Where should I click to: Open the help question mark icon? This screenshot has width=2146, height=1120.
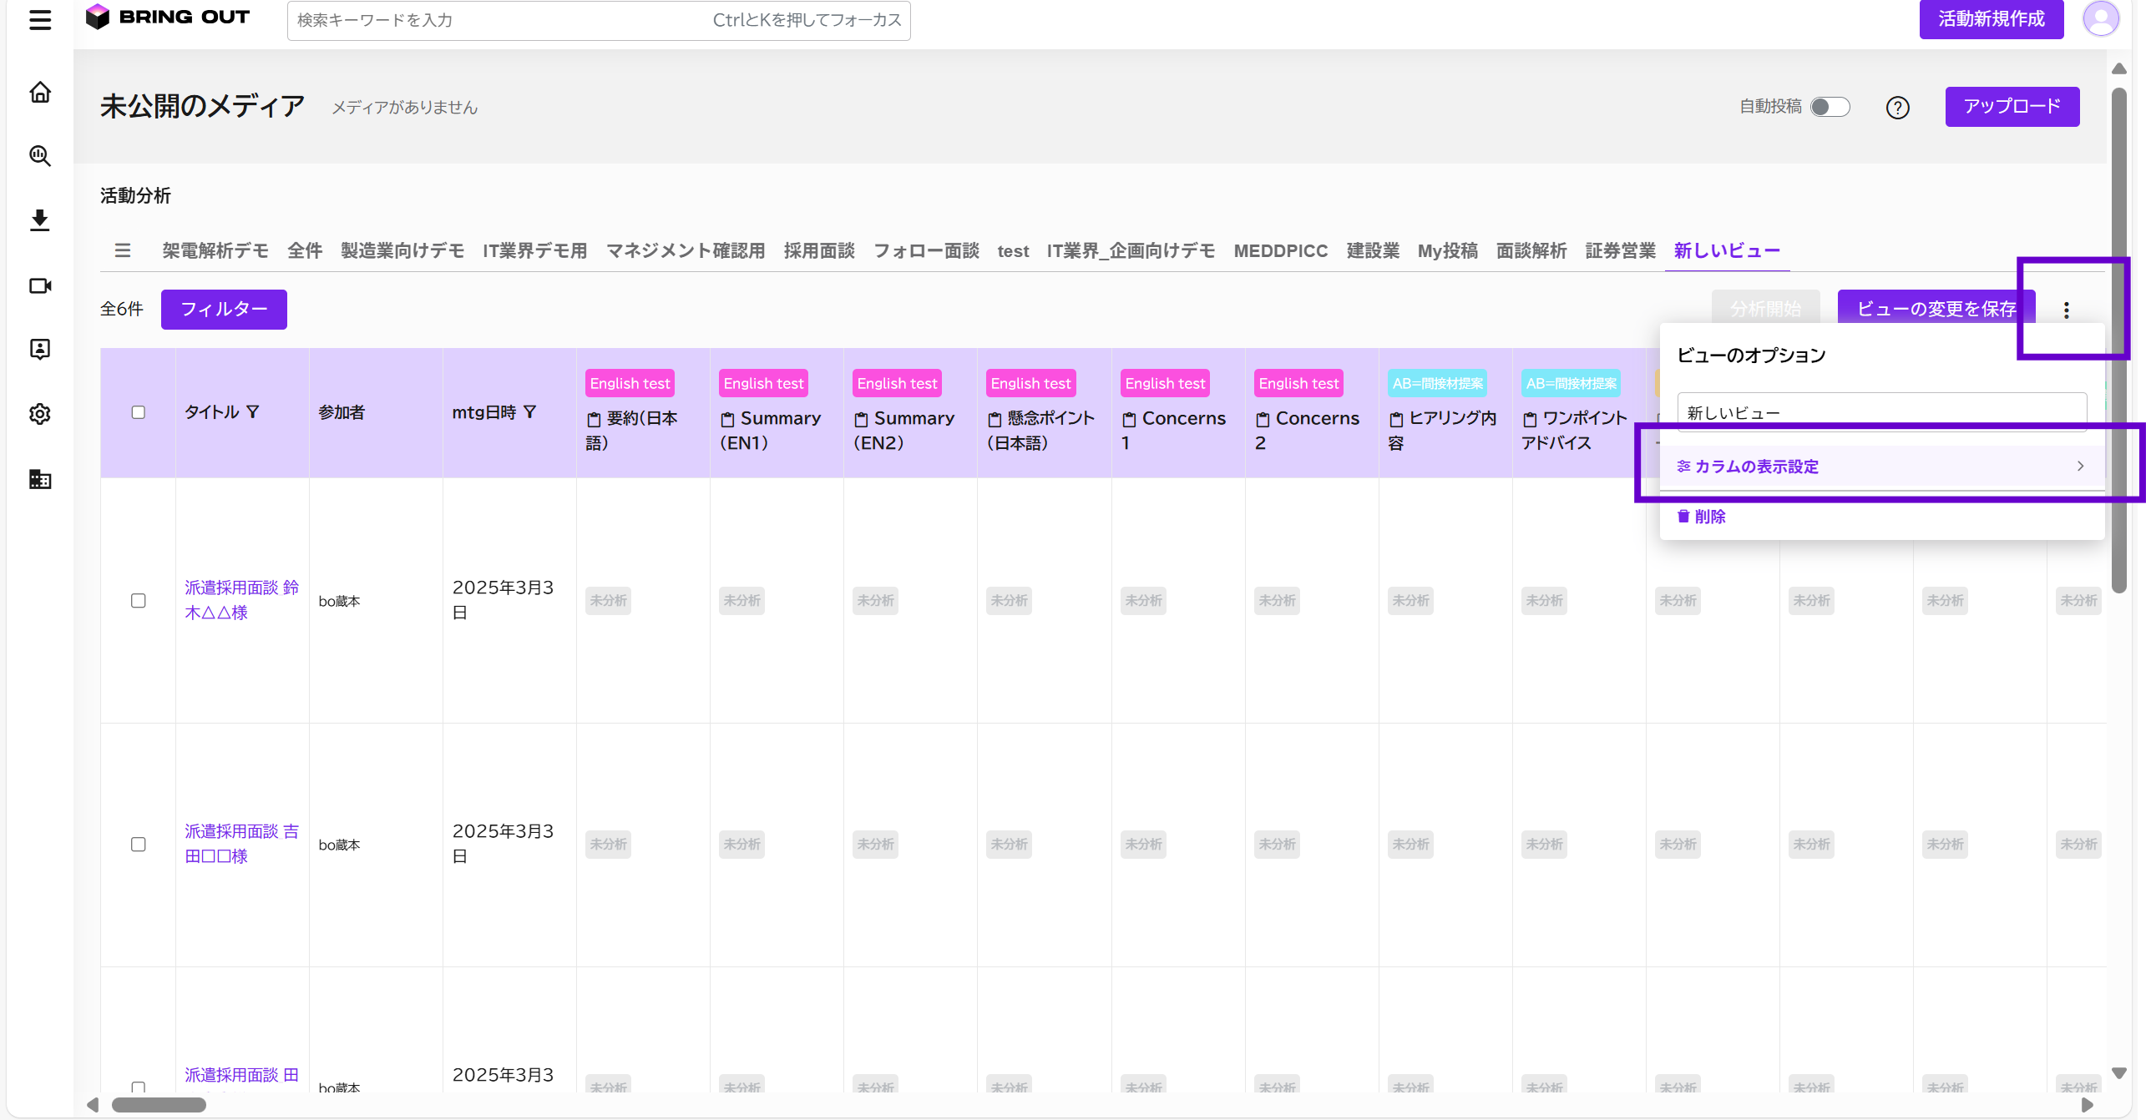pyautogui.click(x=1897, y=108)
